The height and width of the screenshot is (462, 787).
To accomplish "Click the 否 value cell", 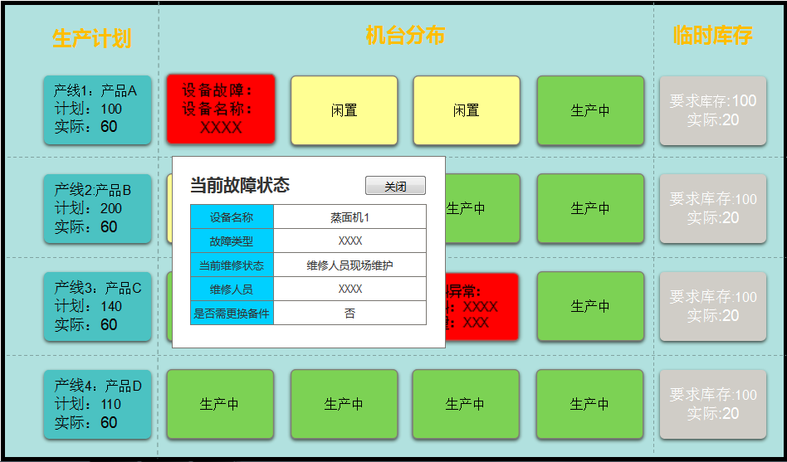I will point(350,313).
